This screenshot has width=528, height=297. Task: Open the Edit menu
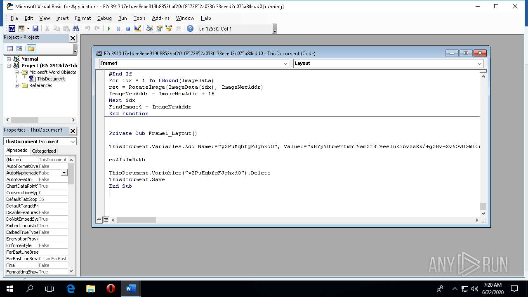[x=28, y=18]
